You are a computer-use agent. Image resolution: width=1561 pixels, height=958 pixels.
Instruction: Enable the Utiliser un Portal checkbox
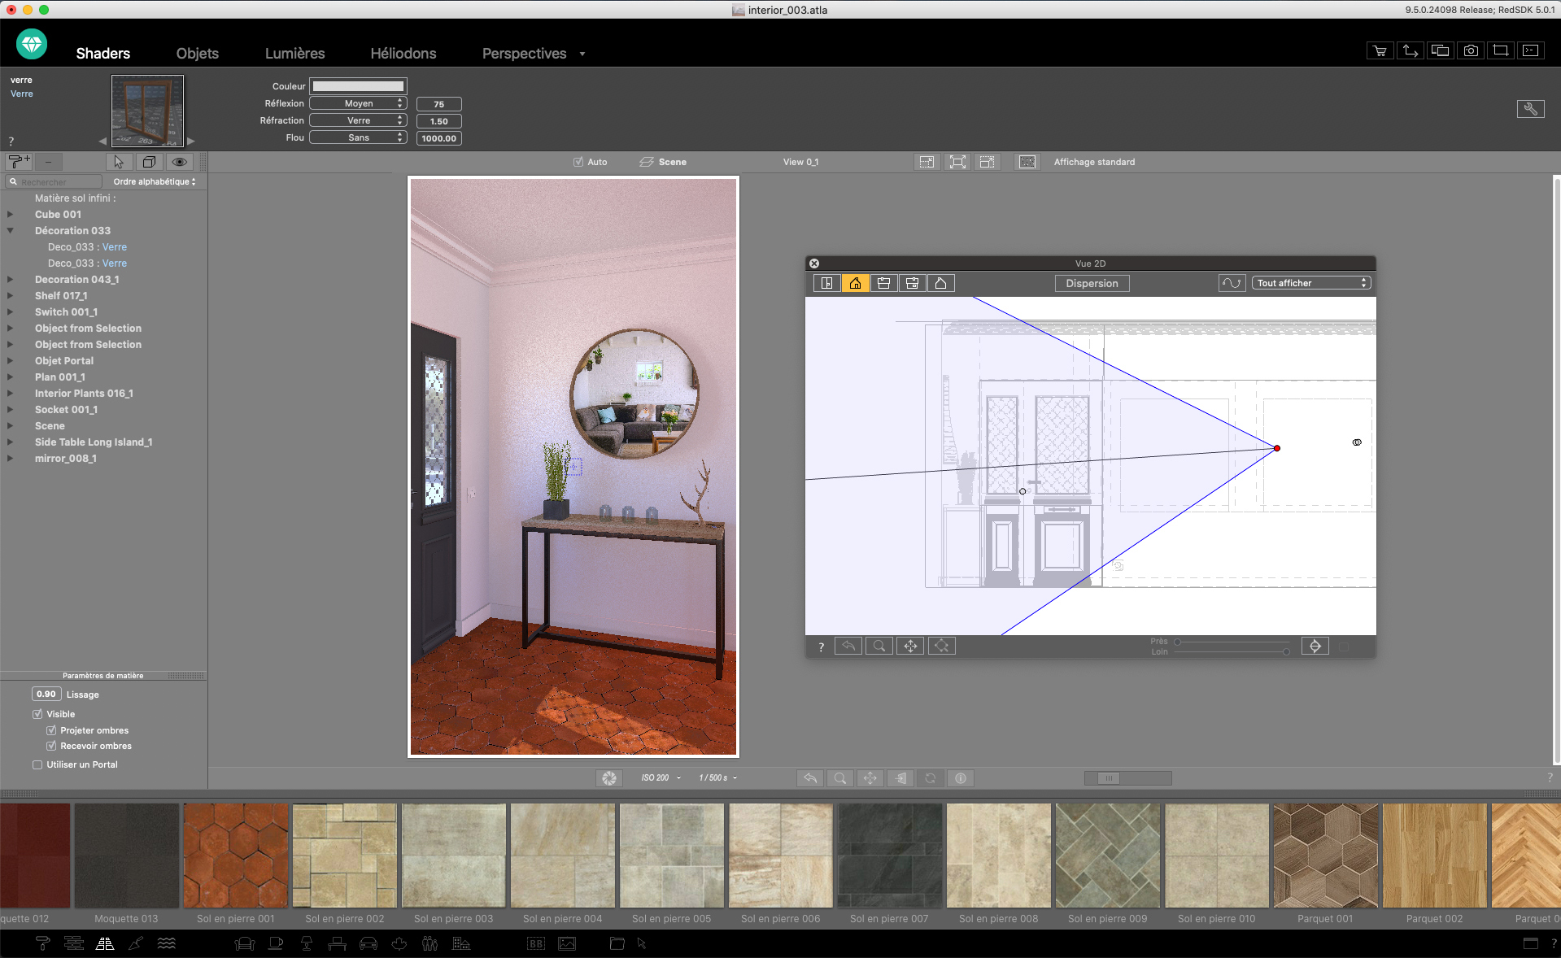(37, 764)
